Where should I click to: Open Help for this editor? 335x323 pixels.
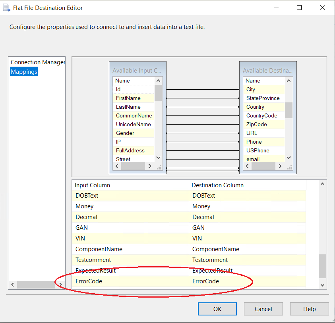click(x=309, y=309)
